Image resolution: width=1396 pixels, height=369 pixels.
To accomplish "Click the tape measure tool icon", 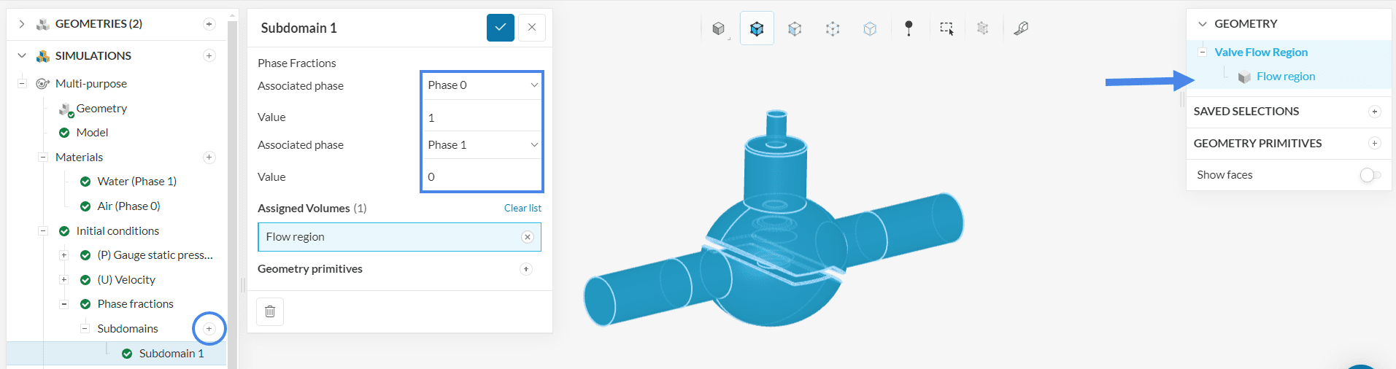I will pos(1021,28).
